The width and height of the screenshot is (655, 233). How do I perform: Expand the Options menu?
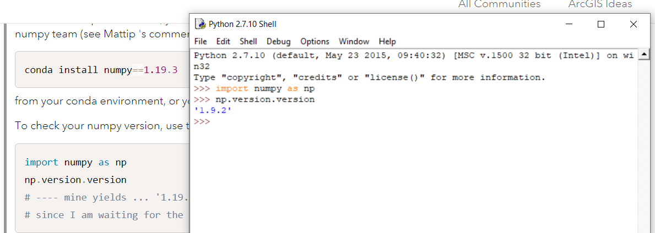[315, 41]
